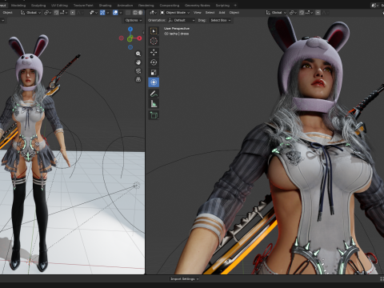Click the blue Z axis on navigation gizmo

click(130, 29)
